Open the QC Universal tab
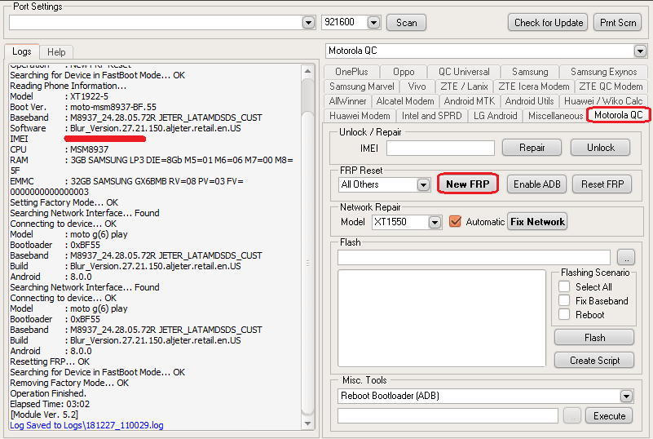653x439 pixels. click(x=464, y=72)
